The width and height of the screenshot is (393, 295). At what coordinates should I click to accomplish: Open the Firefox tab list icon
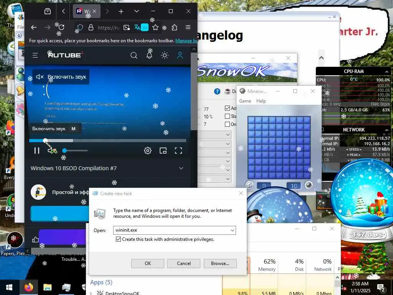coord(47,11)
